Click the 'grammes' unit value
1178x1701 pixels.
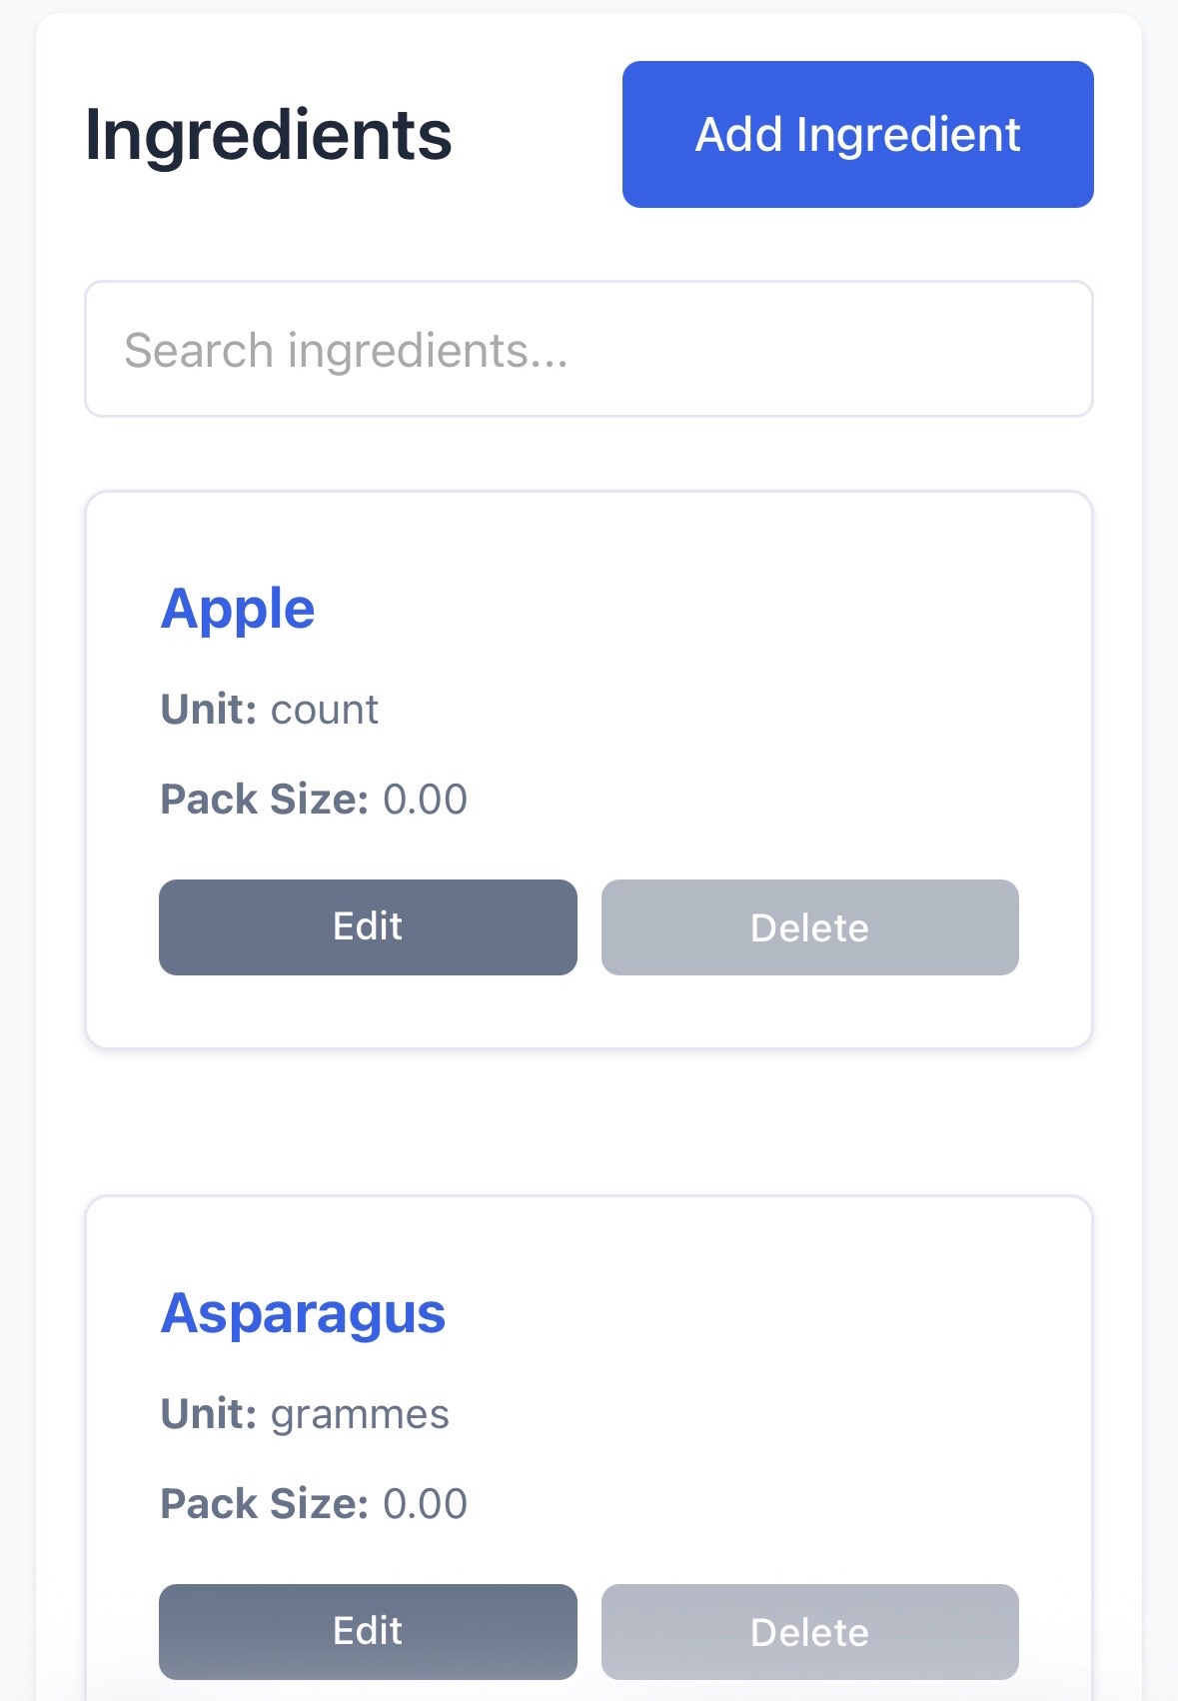pos(360,1414)
